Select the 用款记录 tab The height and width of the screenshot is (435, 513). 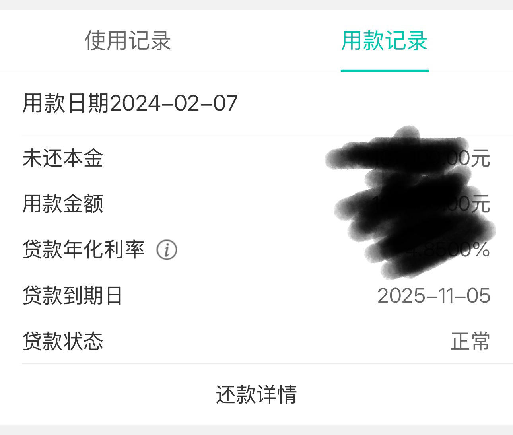385,41
